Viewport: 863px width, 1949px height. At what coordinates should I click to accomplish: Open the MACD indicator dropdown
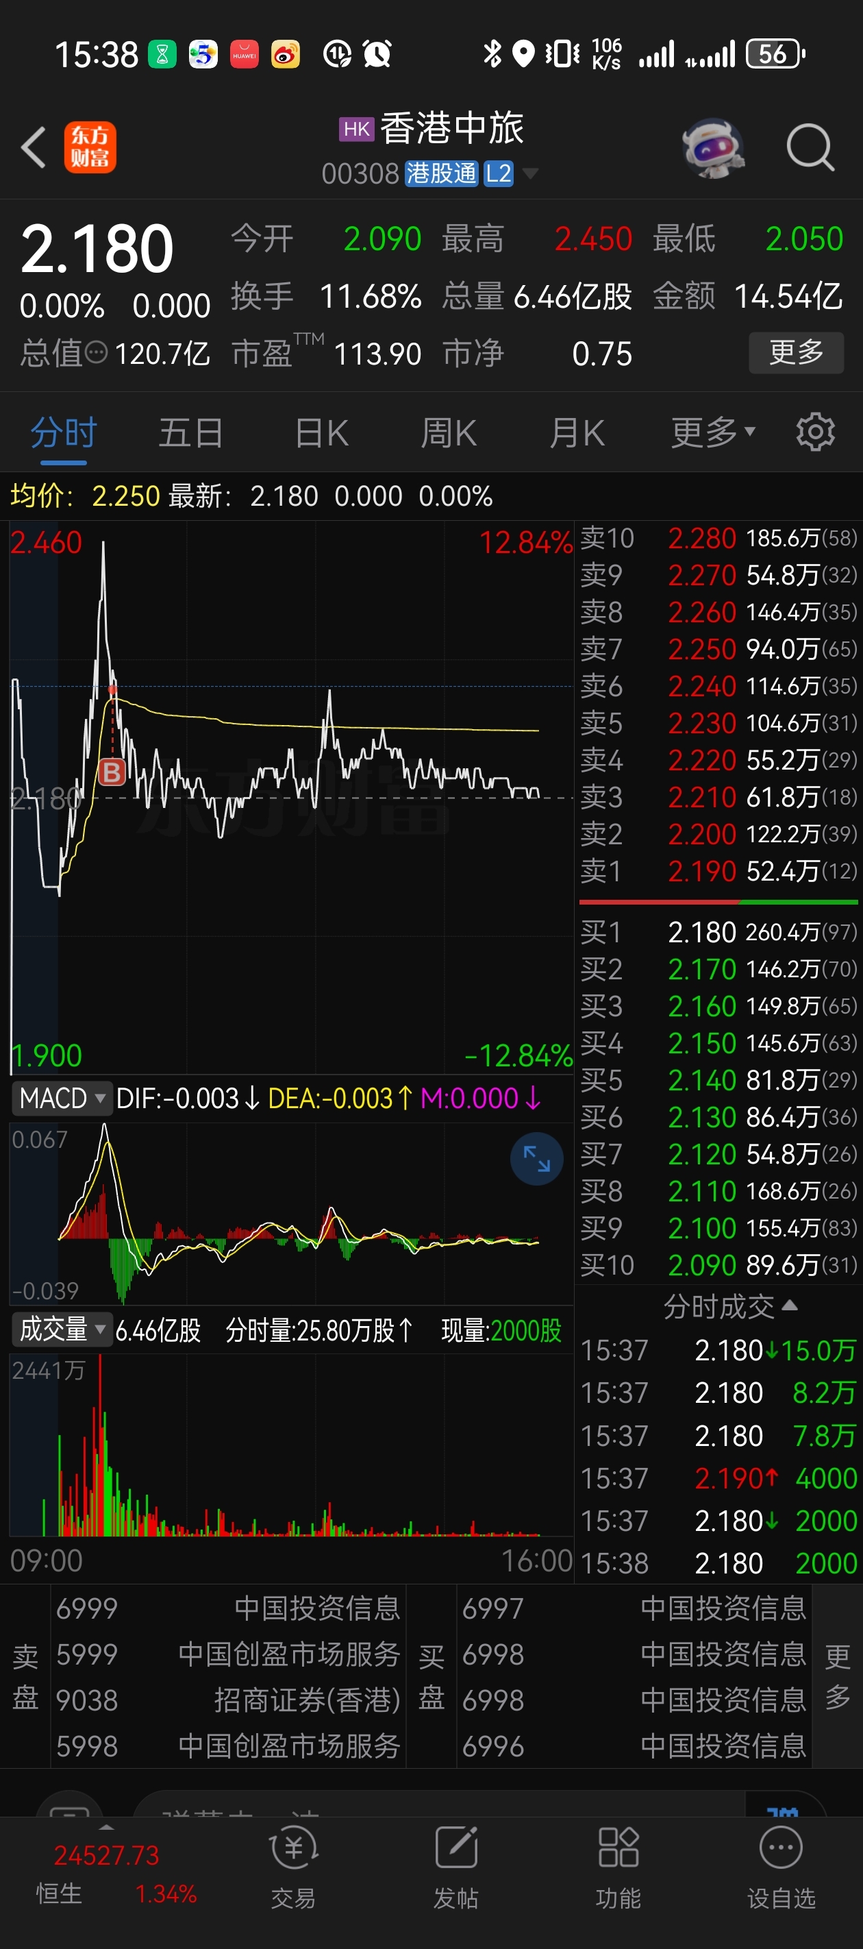tap(62, 1098)
